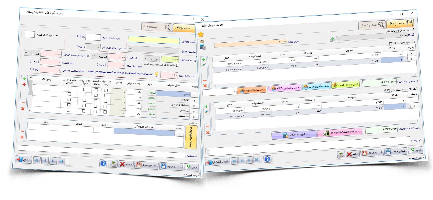
Task: Remove the person from the اشخاص list with red X
Action: pos(22,137)
